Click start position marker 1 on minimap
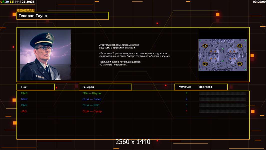 [x=205, y=64]
